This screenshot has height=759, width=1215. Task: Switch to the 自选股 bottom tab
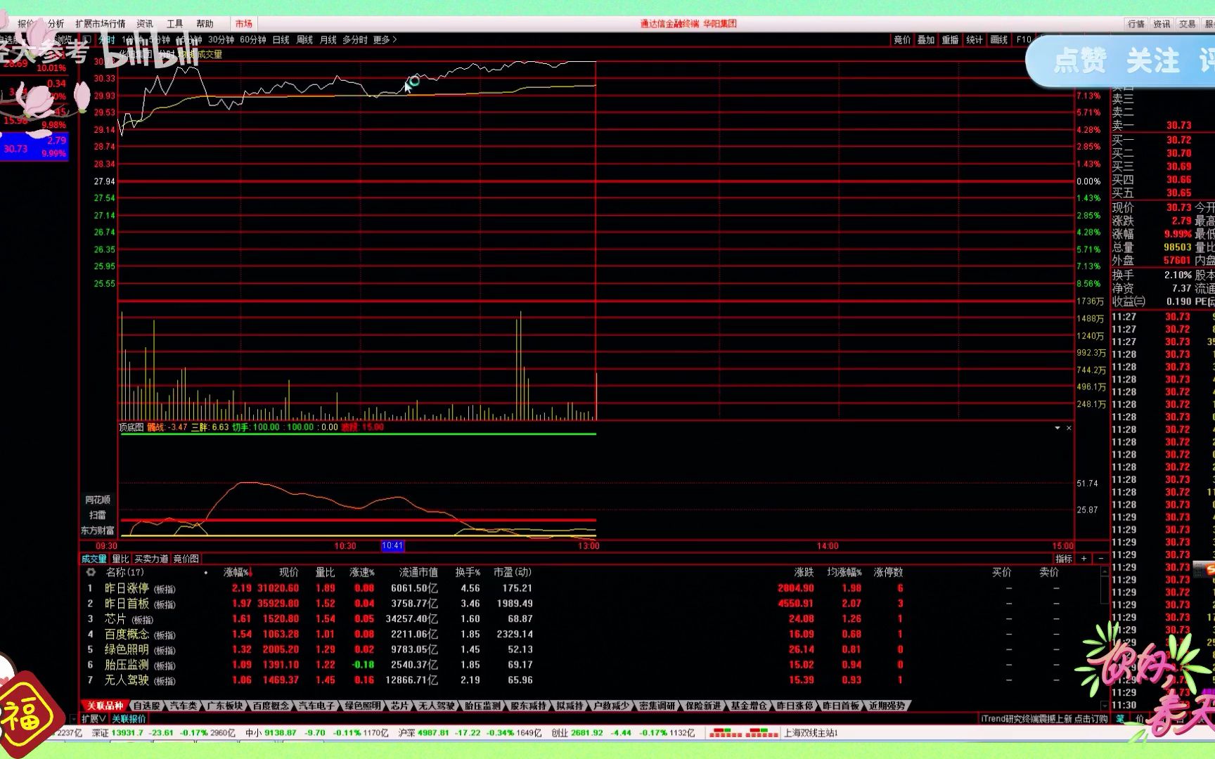point(147,706)
